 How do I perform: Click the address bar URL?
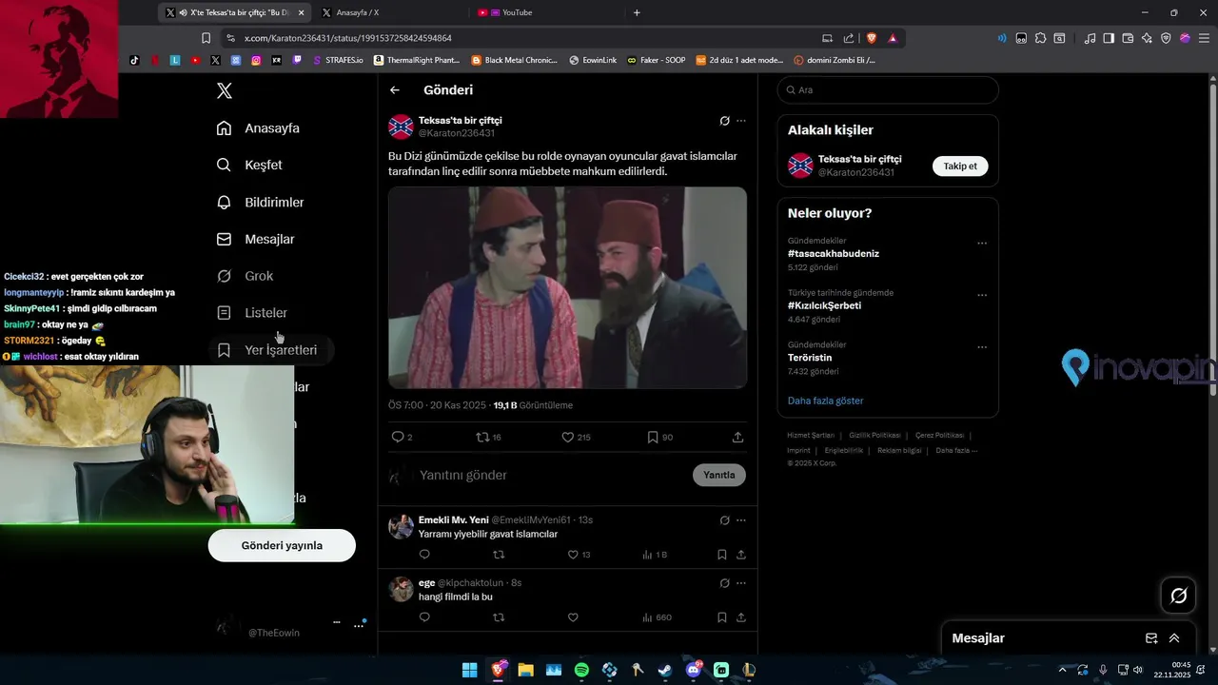click(348, 38)
